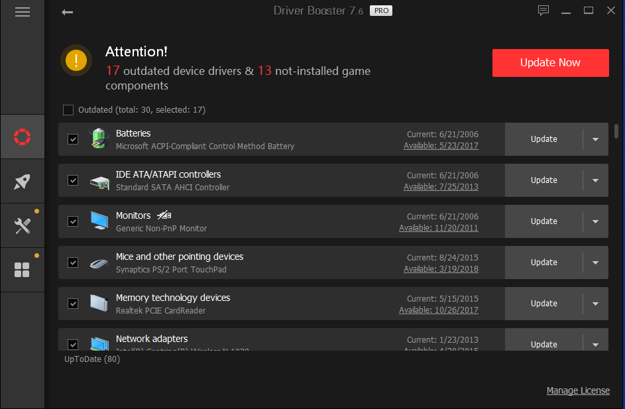Select Realtek PCIE CardReader text

pyautogui.click(x=160, y=310)
